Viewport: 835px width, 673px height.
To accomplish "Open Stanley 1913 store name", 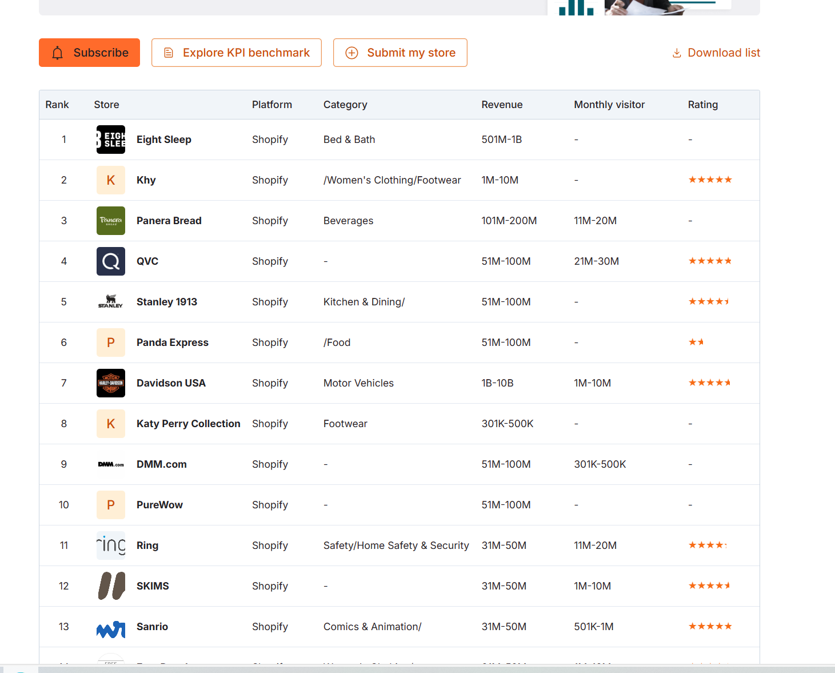I will pos(167,302).
